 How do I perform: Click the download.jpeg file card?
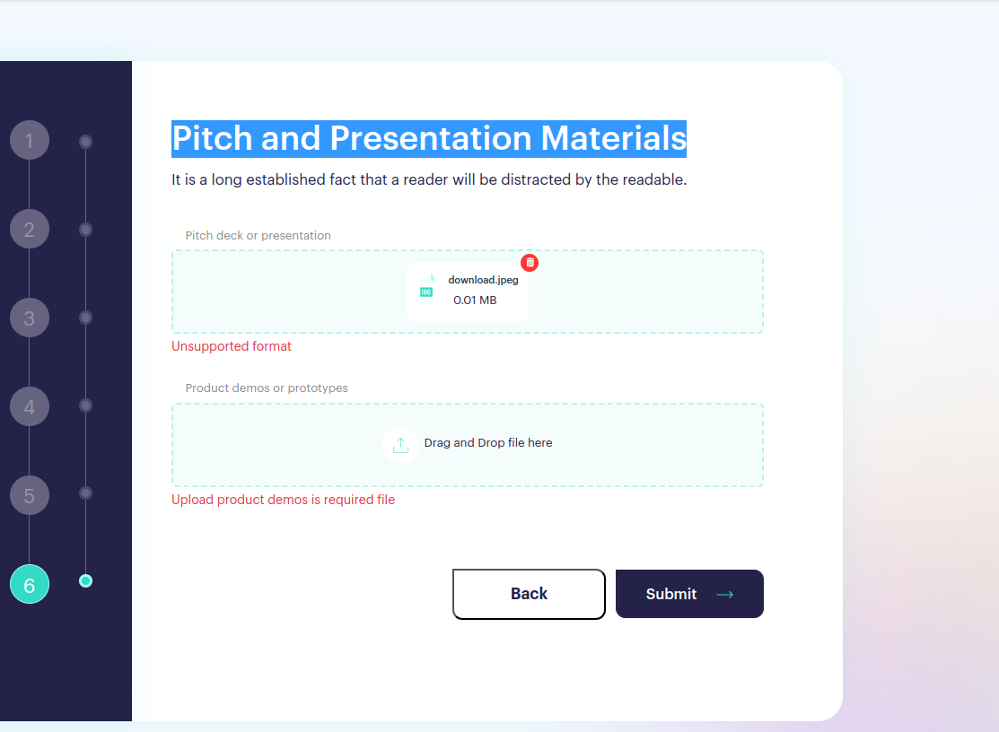tap(468, 291)
